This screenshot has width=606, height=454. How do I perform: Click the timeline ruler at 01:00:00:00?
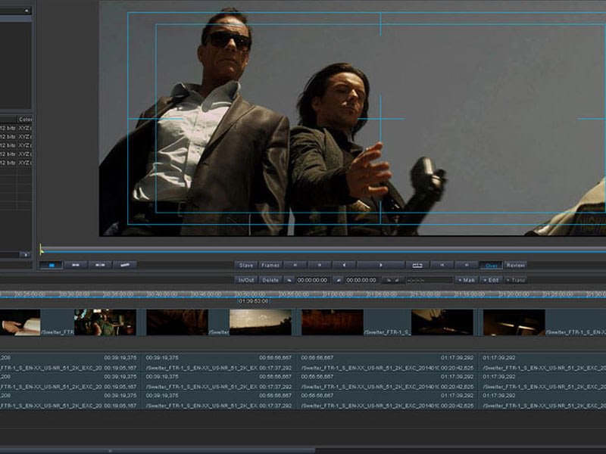click(x=338, y=294)
